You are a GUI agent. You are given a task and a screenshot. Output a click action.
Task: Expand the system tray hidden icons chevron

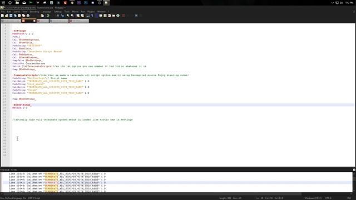click(x=333, y=3)
